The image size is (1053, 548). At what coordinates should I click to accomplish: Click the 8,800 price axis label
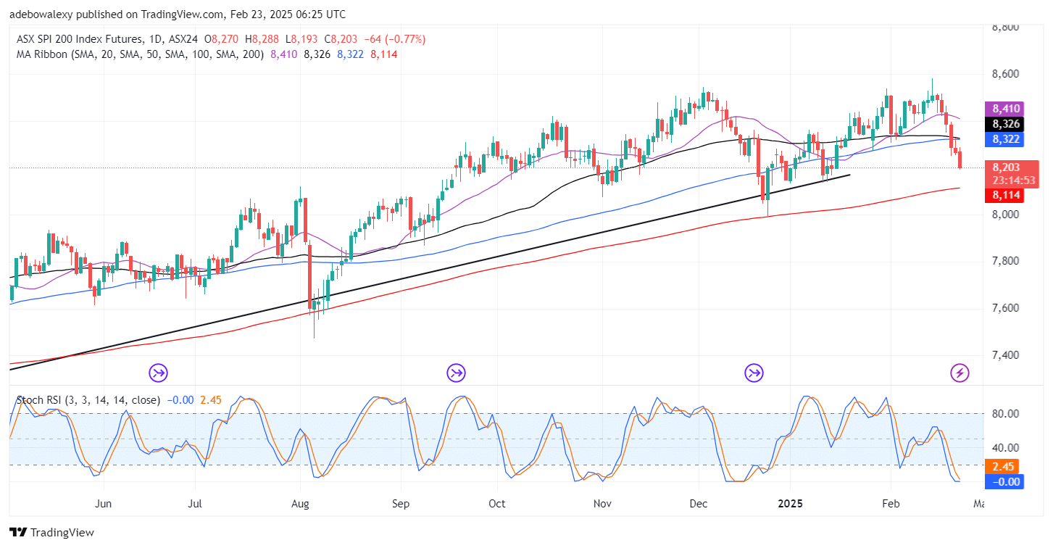(1004, 28)
